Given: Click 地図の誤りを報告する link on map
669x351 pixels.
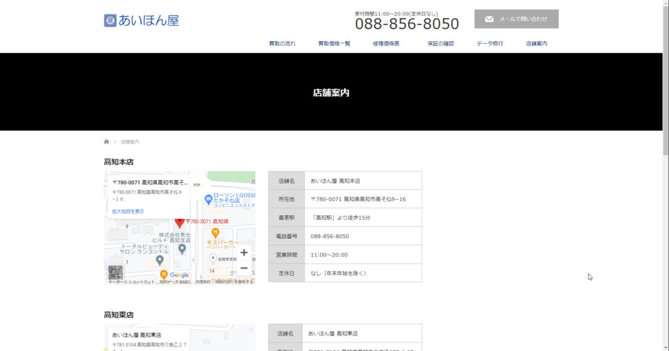Looking at the screenshot, I should [234, 282].
